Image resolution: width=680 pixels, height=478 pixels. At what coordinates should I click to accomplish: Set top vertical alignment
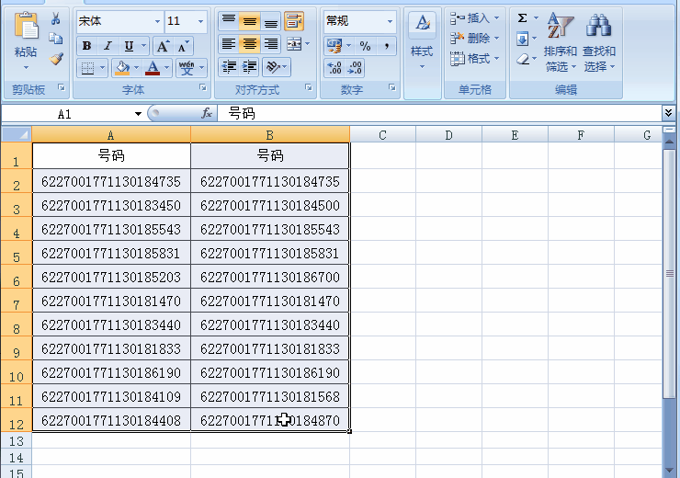[x=229, y=20]
